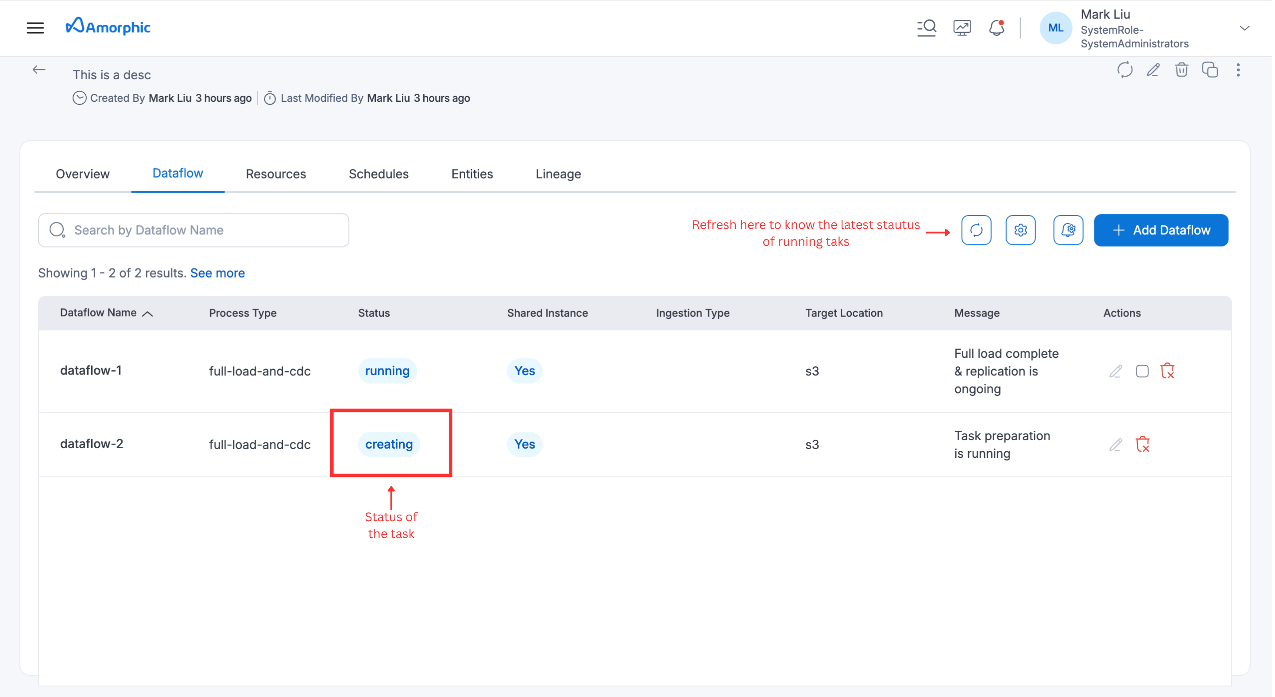Check notifications via the bell icon

click(x=997, y=28)
